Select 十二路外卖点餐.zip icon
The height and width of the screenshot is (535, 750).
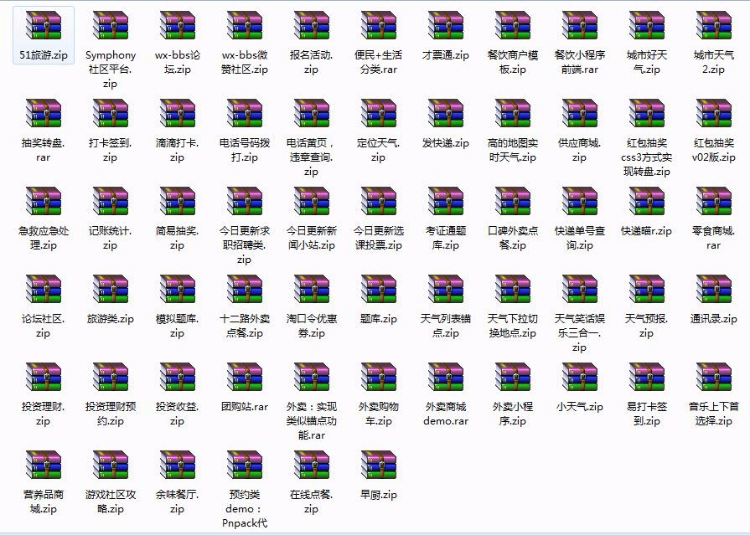click(245, 289)
